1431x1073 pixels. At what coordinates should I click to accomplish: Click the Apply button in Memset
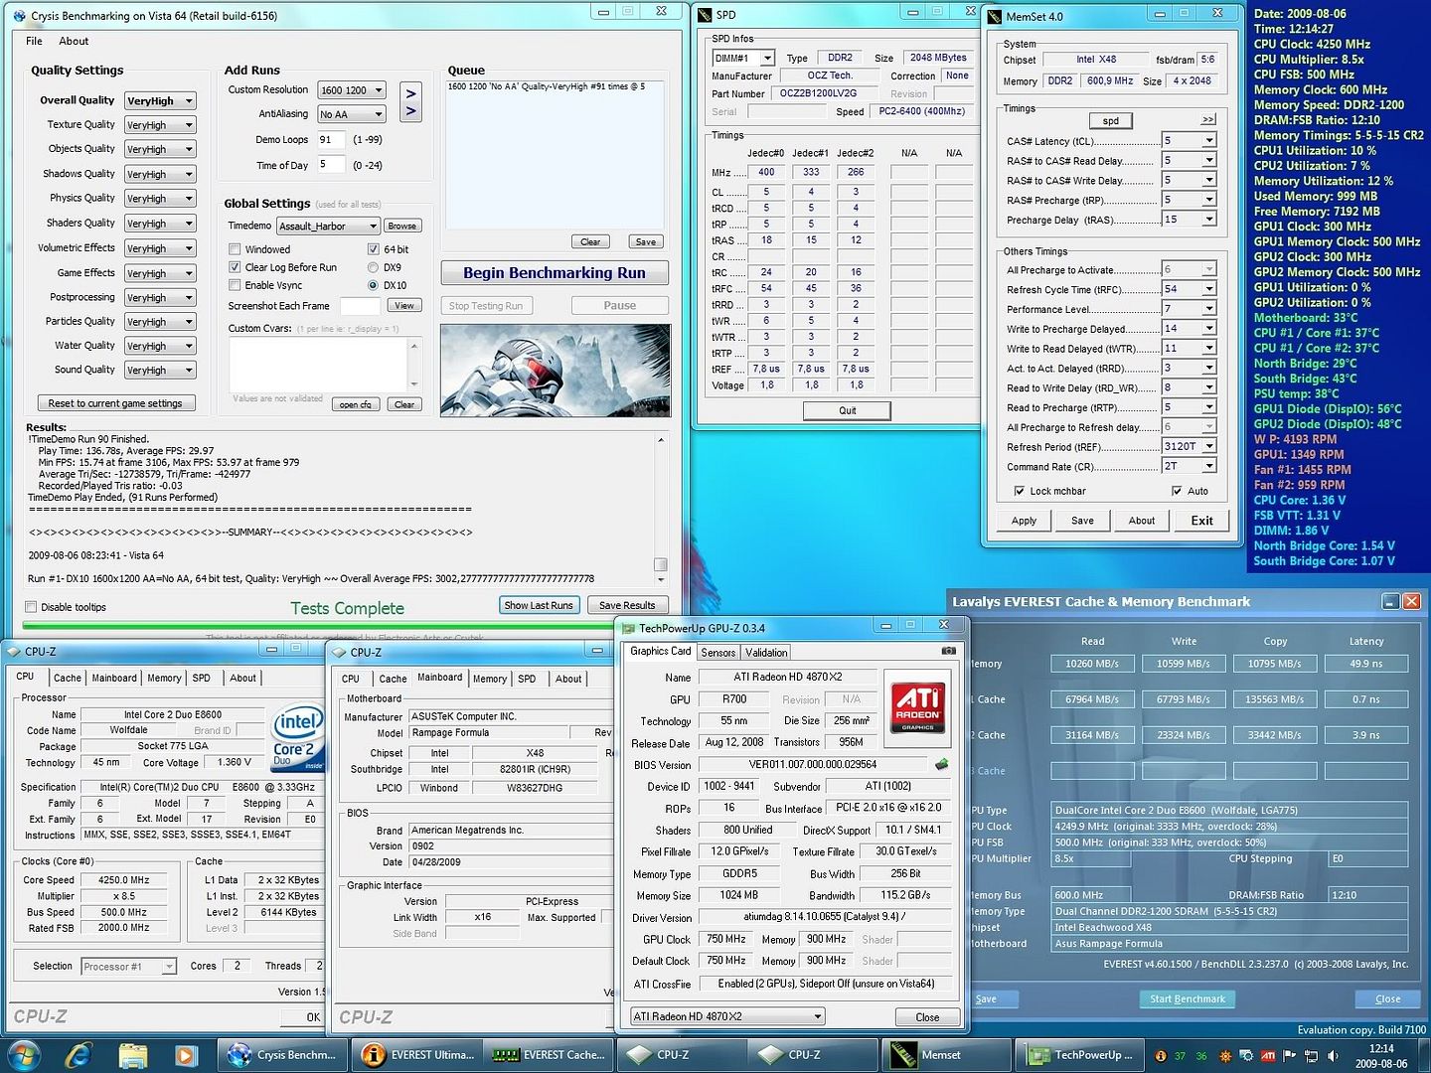click(1024, 521)
